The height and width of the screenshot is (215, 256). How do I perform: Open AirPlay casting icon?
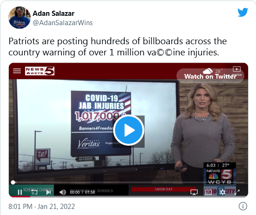194,192
